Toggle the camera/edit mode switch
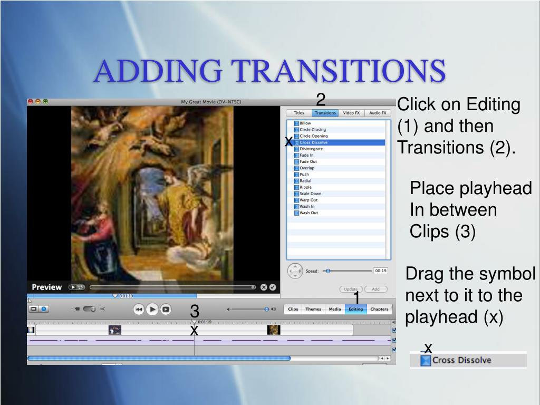 [x=89, y=309]
